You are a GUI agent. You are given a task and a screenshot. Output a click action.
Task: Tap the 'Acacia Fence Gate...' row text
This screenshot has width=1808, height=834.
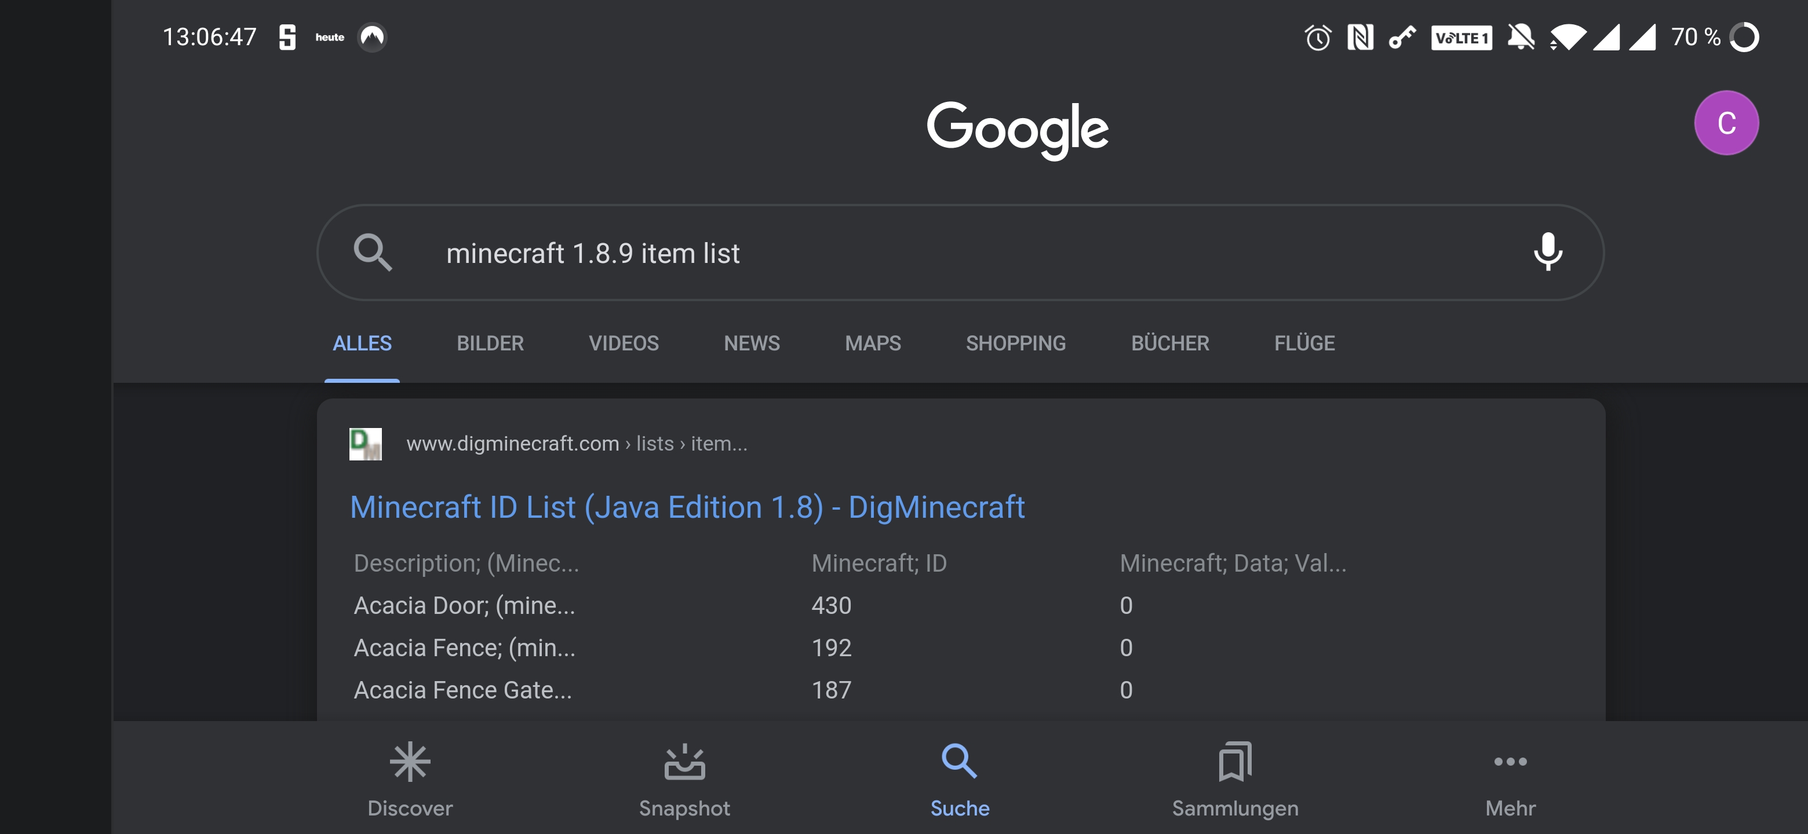(x=462, y=690)
